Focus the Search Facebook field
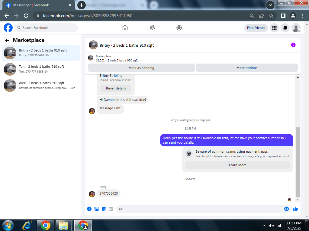 click(x=46, y=28)
